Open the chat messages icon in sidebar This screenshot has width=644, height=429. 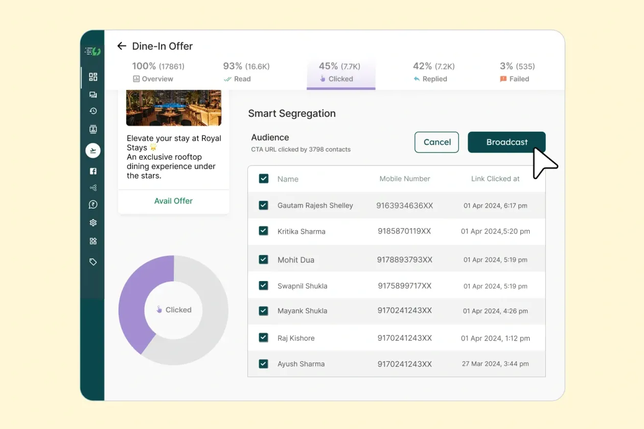coord(93,94)
